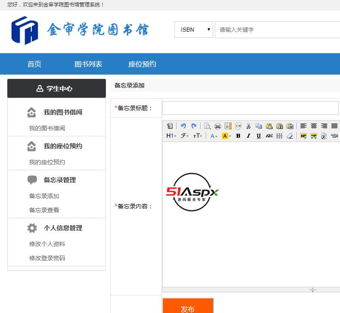The height and width of the screenshot is (313, 340).
Task: Paste as plain text icon
Action: (280, 126)
